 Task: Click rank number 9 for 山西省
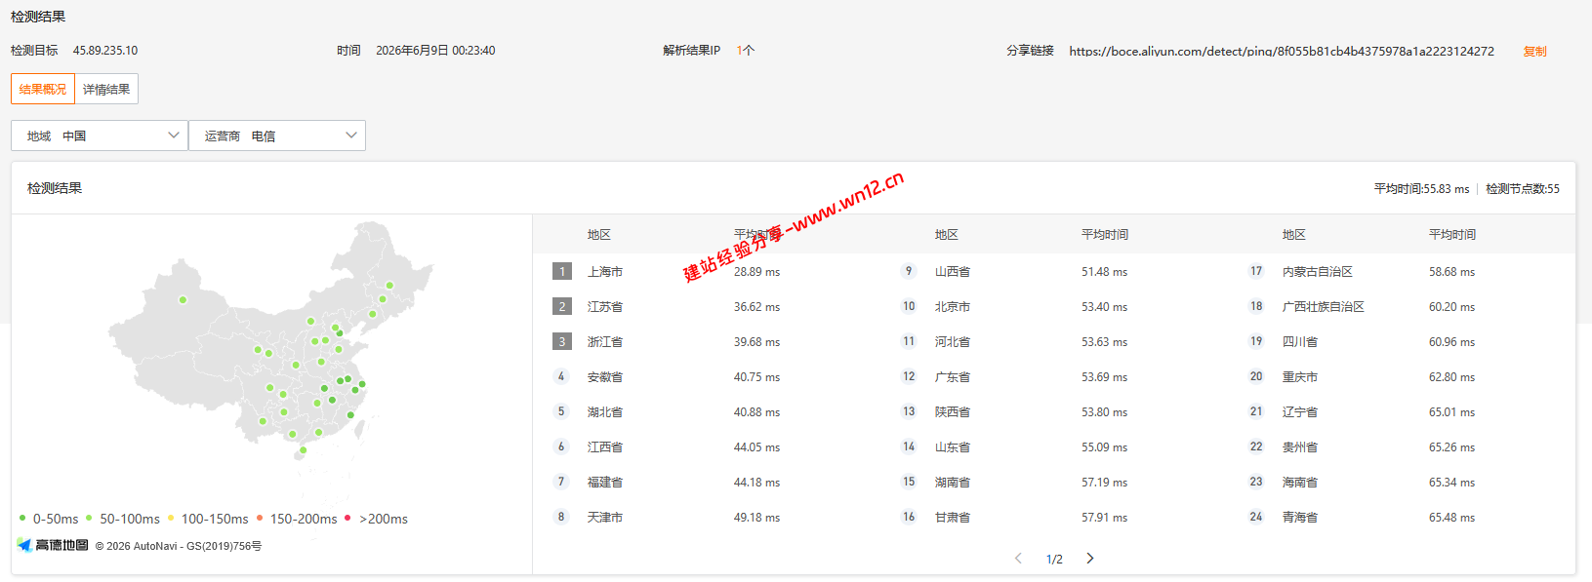(909, 271)
